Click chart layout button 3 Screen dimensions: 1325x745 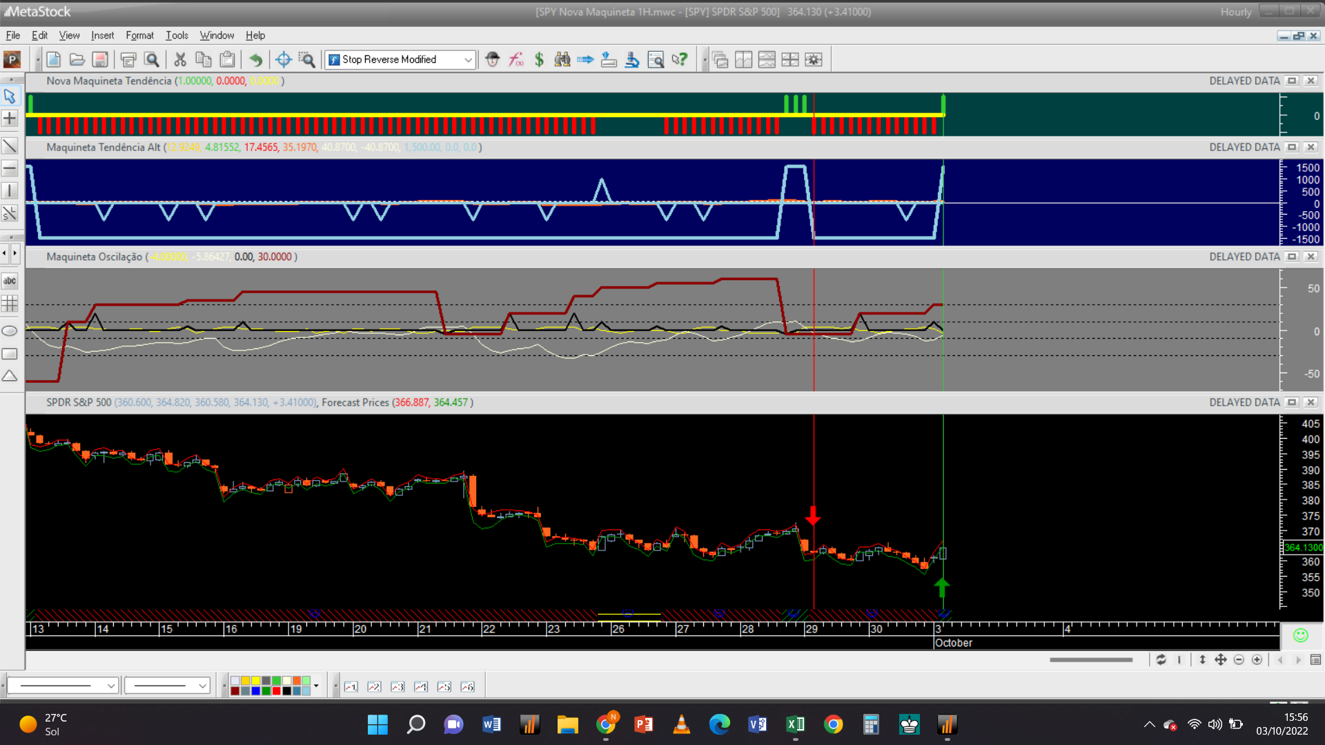[397, 686]
